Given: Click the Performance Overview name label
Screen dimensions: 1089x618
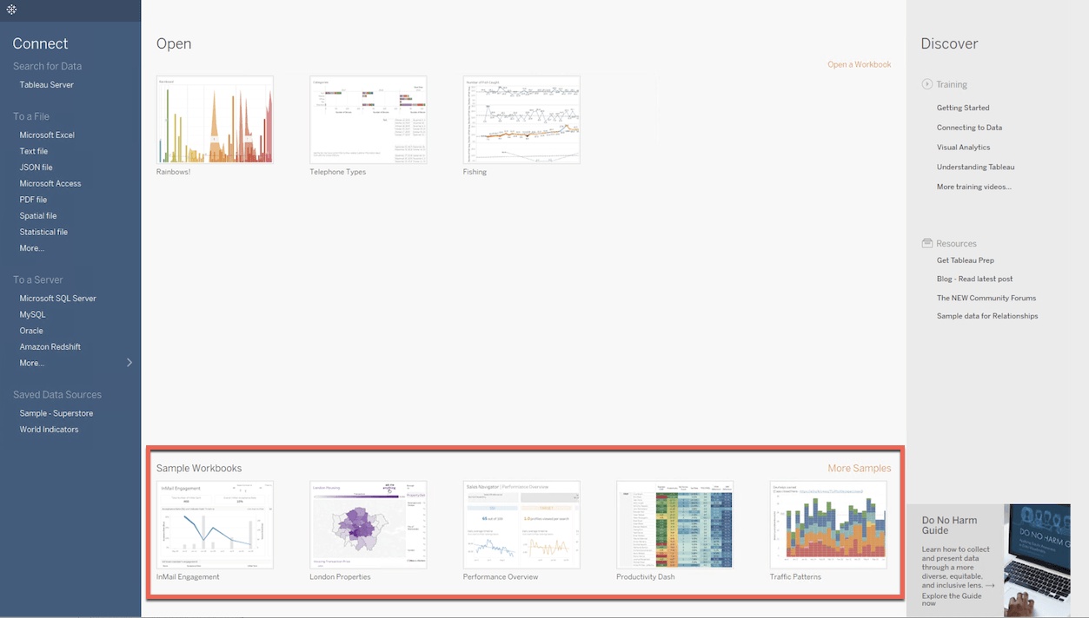Looking at the screenshot, I should click(x=501, y=577).
